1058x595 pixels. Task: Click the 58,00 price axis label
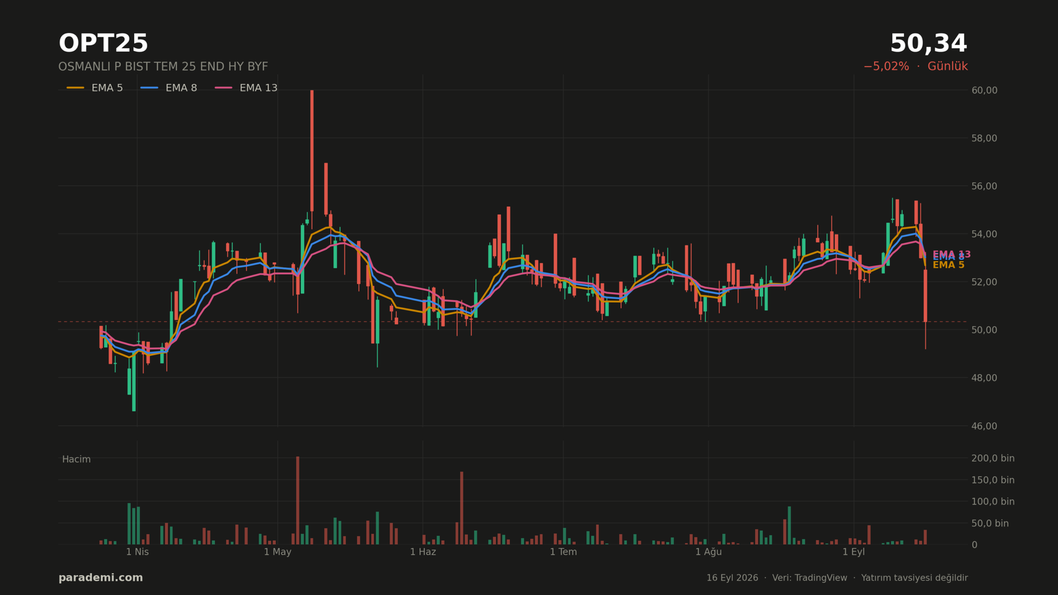tap(984, 138)
